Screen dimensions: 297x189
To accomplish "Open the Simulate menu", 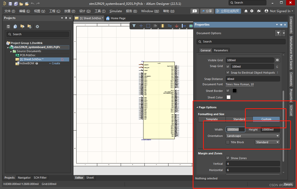I will click(x=116, y=11).
